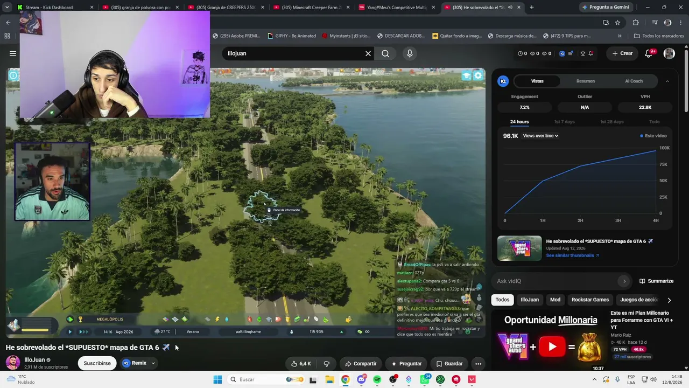Show next category chips with arrow
Screen dimensions: 689x388
click(669, 300)
